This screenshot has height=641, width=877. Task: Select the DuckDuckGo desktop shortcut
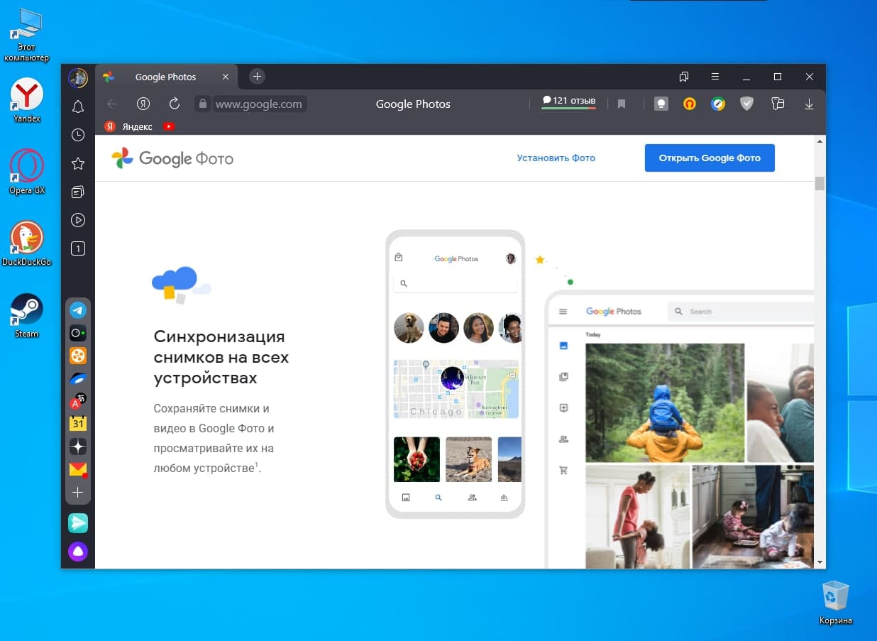click(27, 243)
